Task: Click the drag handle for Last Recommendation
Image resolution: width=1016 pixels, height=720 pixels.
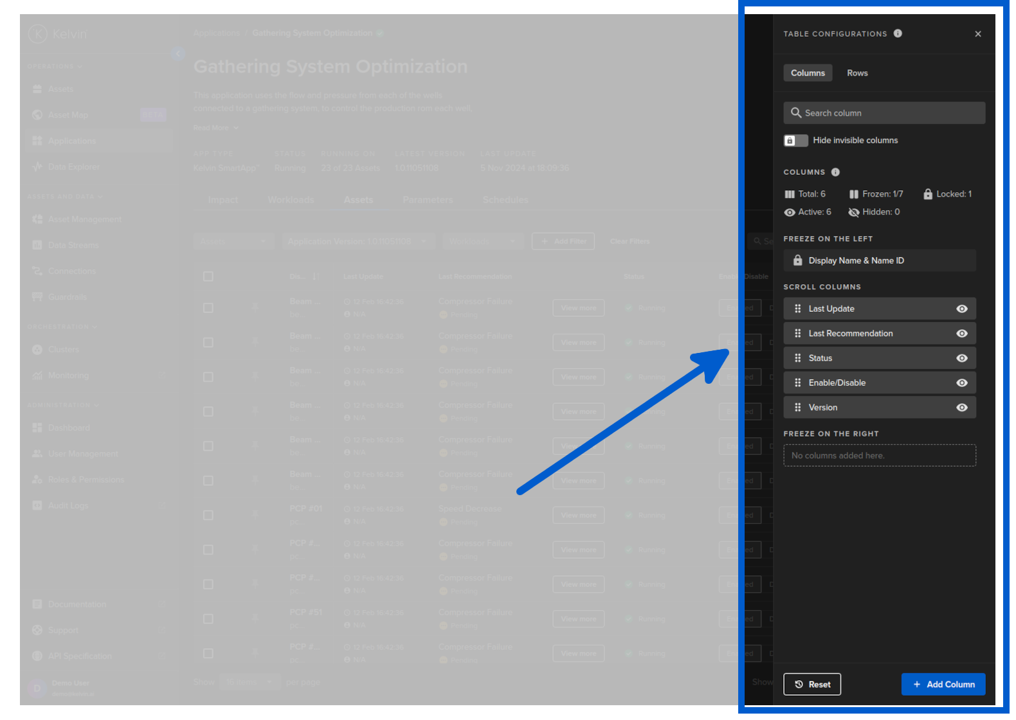Action: click(x=797, y=334)
